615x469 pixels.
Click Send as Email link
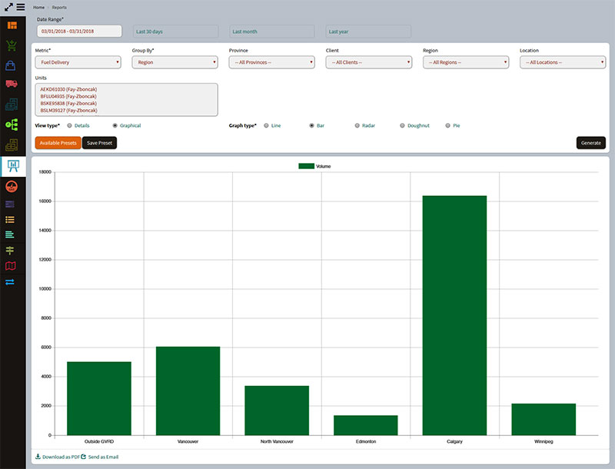tap(103, 457)
